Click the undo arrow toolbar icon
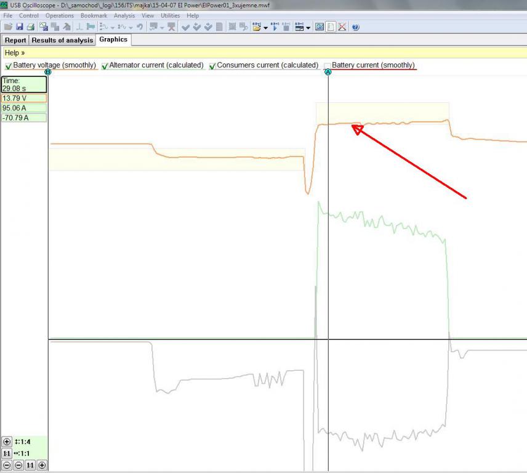Viewport: 527px width, 473px height. click(140, 27)
